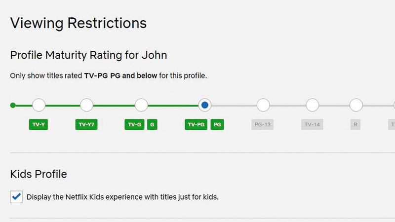Screen dimensions: 395x222
Task: Click the Profile Maturity Rating for John heading
Action: (x=88, y=55)
